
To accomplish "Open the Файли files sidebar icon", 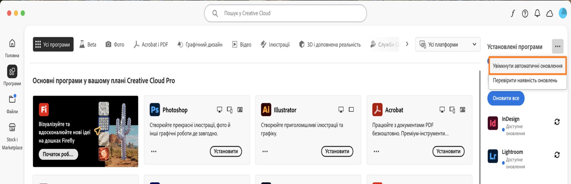I will [12, 99].
